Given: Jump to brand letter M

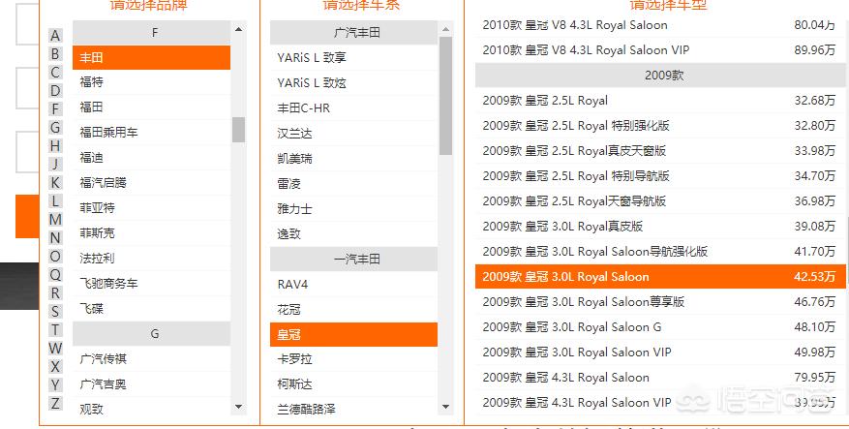Looking at the screenshot, I should coord(55,220).
